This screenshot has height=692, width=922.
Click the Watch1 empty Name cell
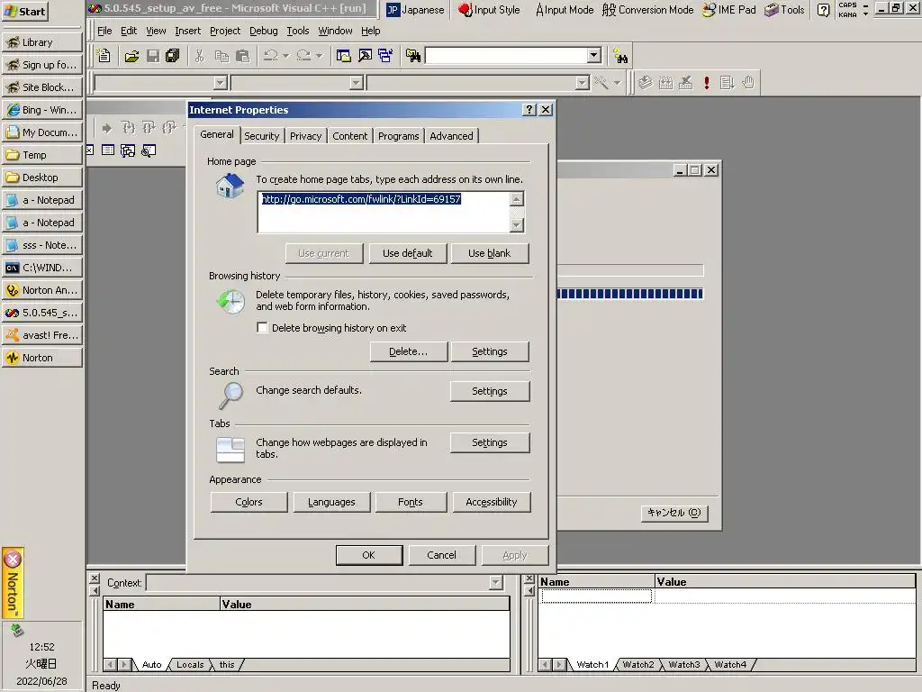click(x=596, y=596)
